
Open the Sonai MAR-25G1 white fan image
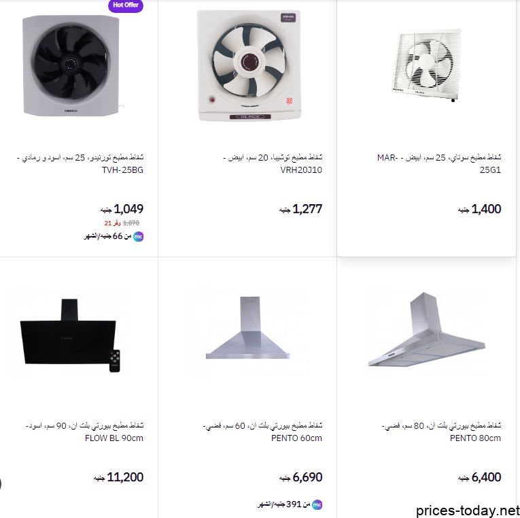pos(427,65)
